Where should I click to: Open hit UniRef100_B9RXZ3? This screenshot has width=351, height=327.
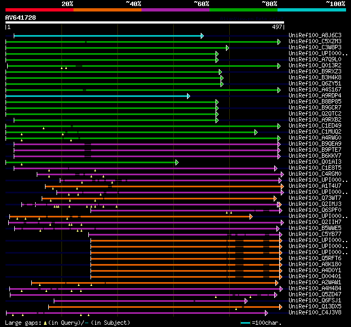[315, 72]
